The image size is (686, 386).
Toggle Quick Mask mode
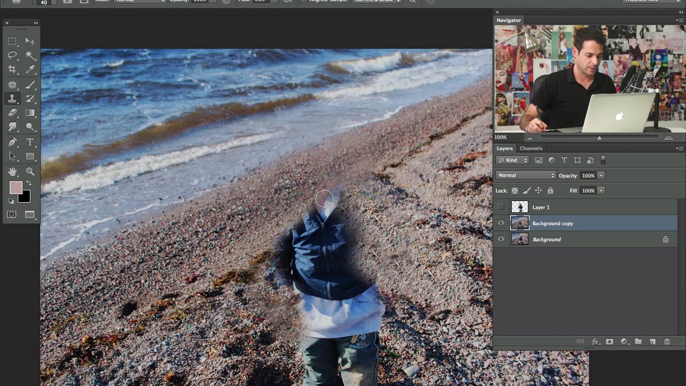pyautogui.click(x=12, y=215)
